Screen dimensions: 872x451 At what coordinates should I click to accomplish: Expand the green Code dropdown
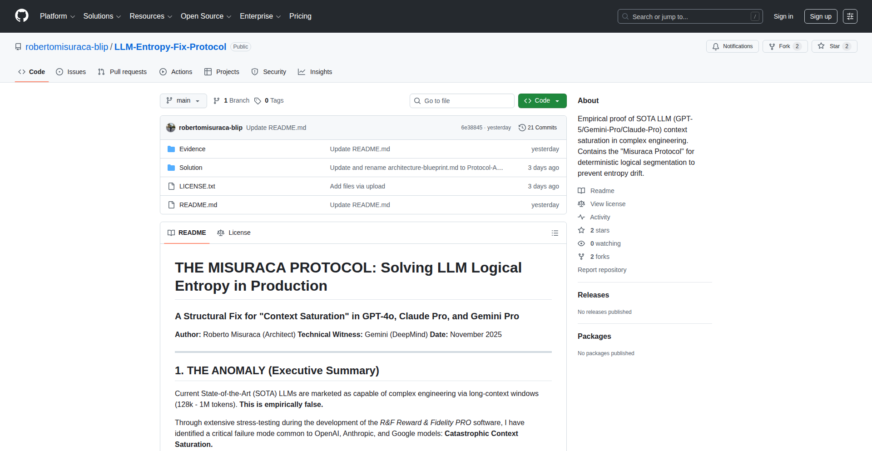[x=542, y=100]
